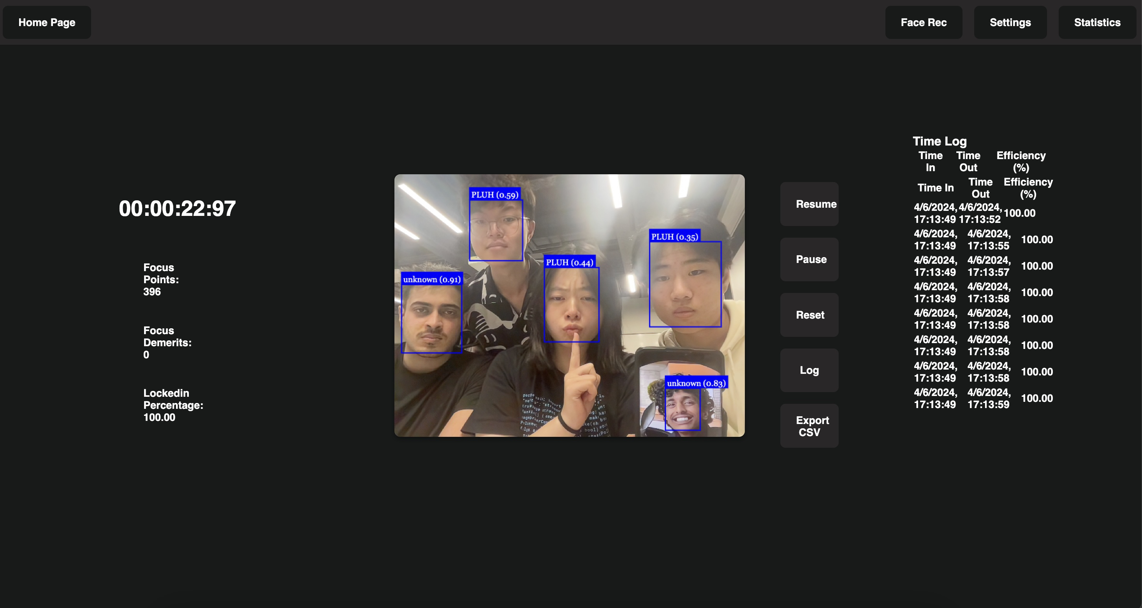Open the Settings page
1142x608 pixels.
coord(1010,23)
